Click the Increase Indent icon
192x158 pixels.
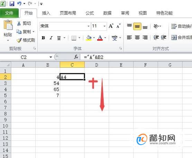point(164,37)
